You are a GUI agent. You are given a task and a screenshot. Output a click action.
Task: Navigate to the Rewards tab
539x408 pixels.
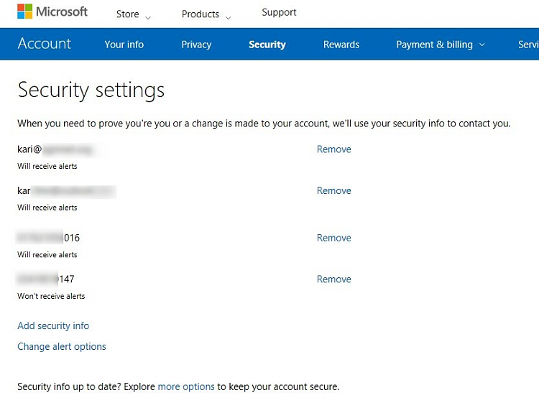[341, 45]
